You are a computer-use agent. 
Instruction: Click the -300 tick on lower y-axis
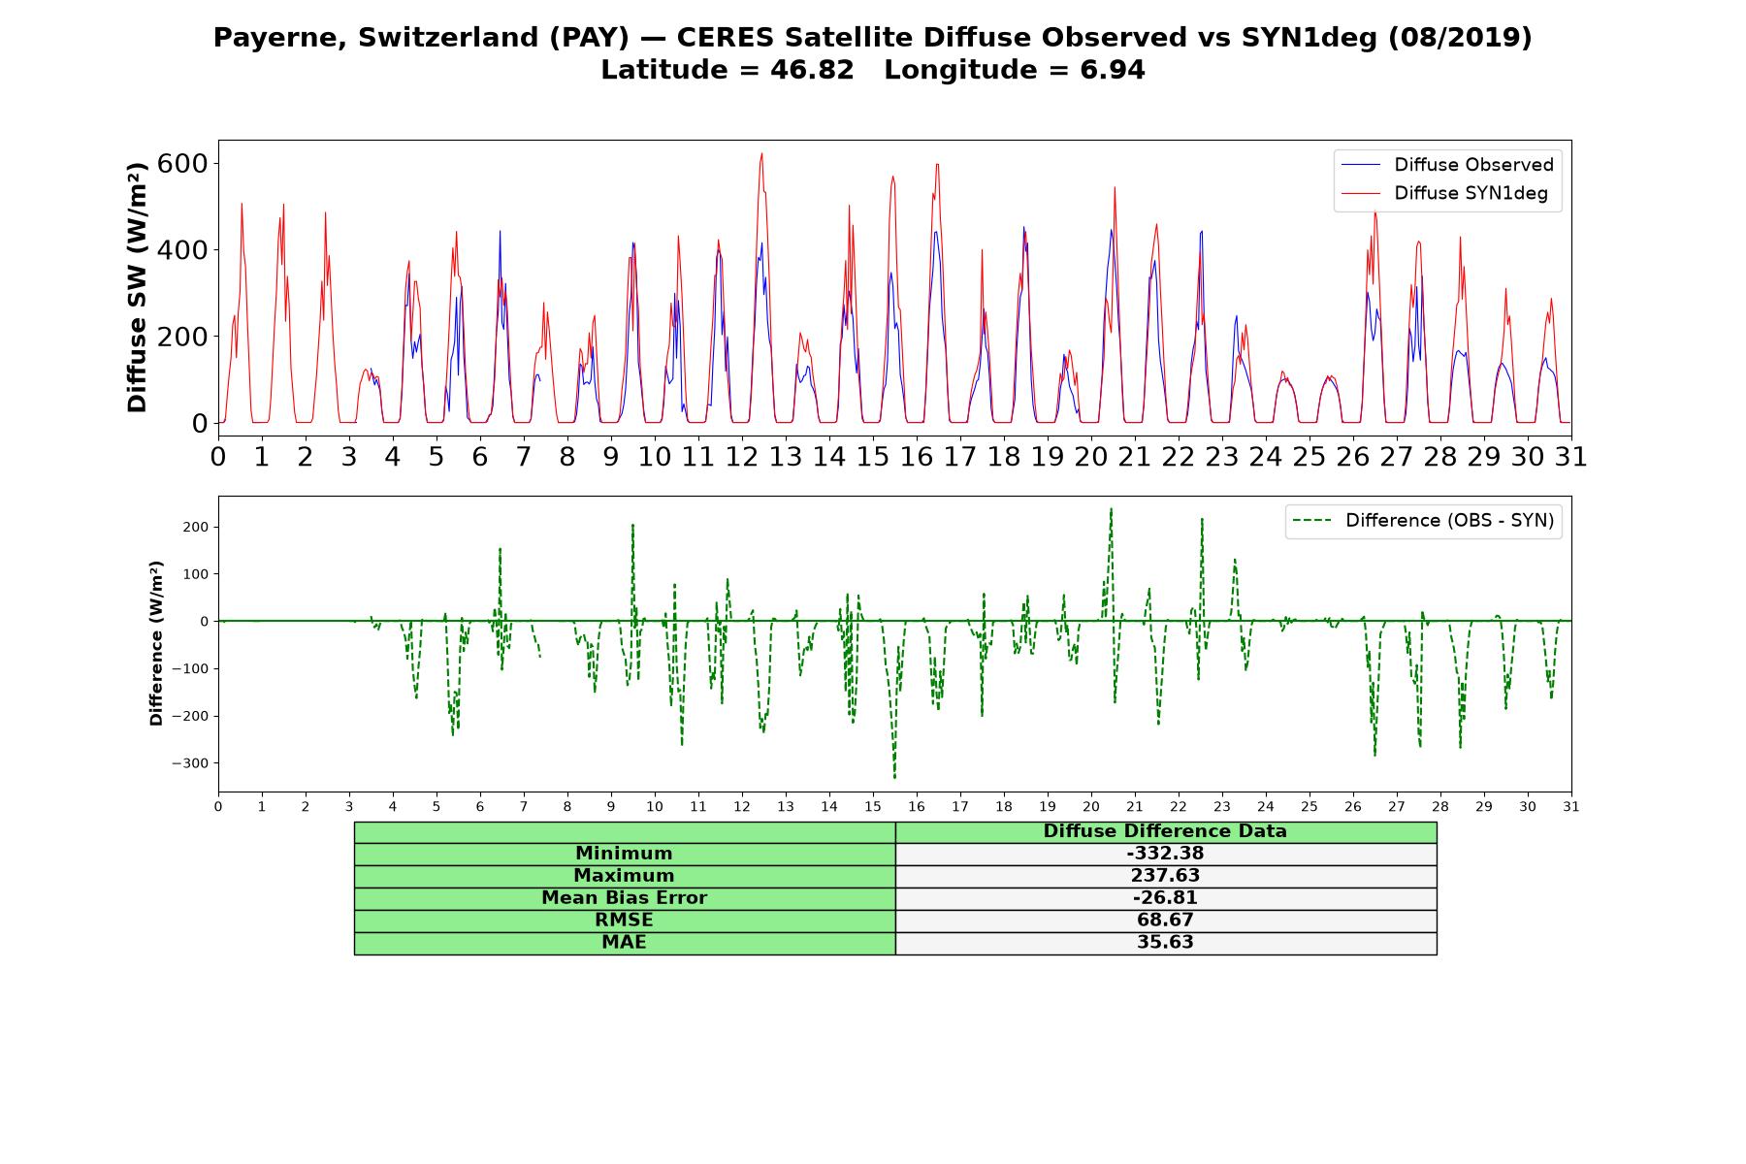191,763
